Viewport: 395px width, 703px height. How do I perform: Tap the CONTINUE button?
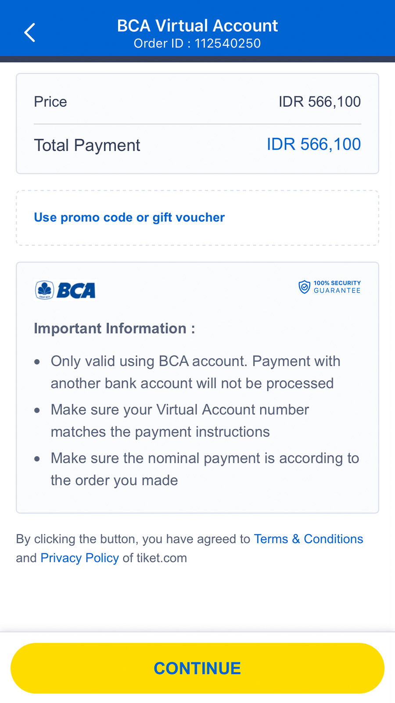pyautogui.click(x=197, y=668)
